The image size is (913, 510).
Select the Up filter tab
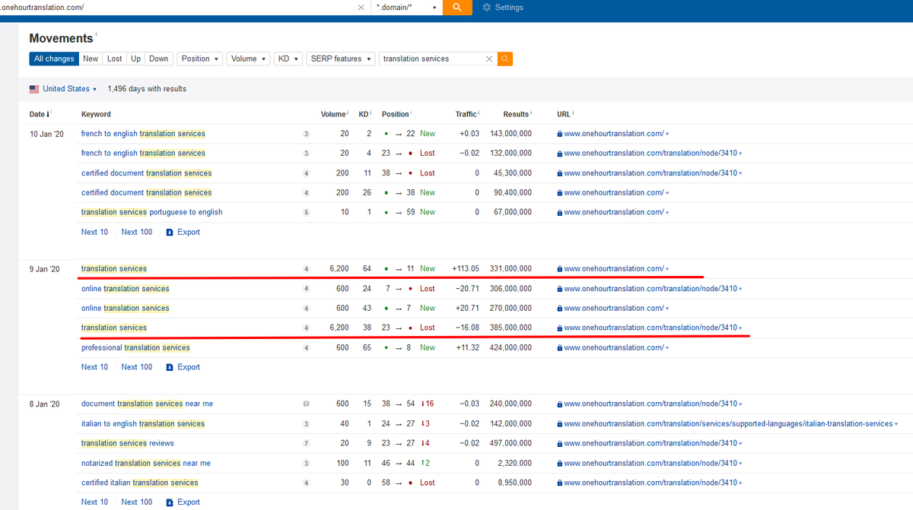pos(135,59)
